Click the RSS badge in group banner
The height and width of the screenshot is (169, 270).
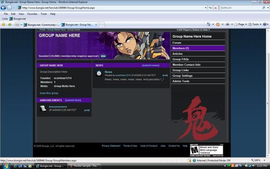click(103, 56)
